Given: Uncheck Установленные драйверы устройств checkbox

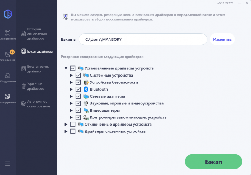Looking at the screenshot, I should (x=73, y=68).
